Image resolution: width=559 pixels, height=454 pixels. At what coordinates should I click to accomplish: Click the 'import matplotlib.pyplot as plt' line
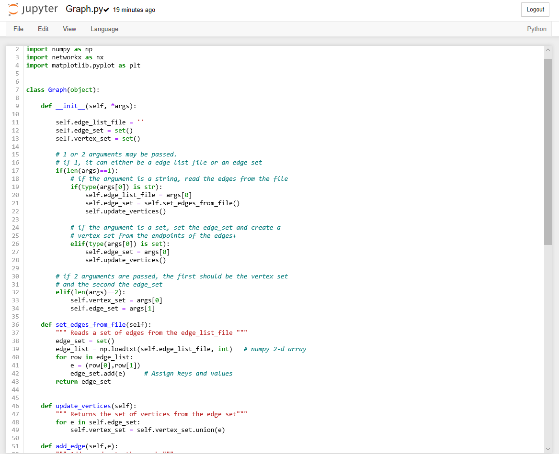coord(83,66)
